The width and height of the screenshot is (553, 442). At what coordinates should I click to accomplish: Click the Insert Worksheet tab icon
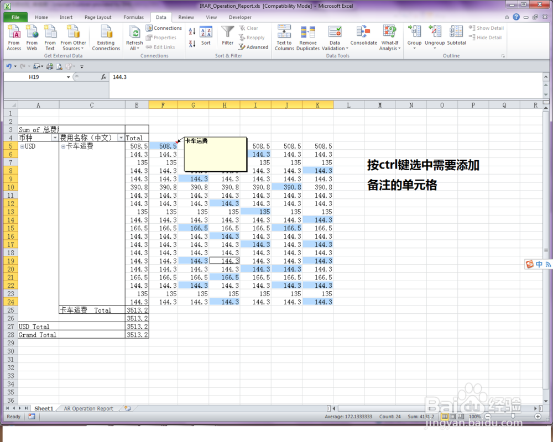tap(127, 408)
